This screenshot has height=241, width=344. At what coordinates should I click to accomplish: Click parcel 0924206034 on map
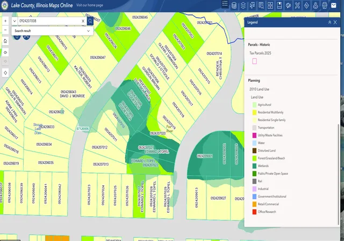(x=44, y=145)
